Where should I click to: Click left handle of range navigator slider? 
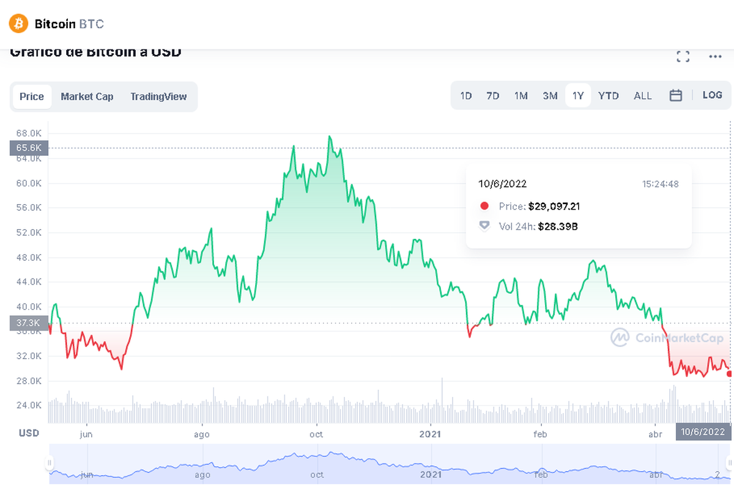point(50,465)
